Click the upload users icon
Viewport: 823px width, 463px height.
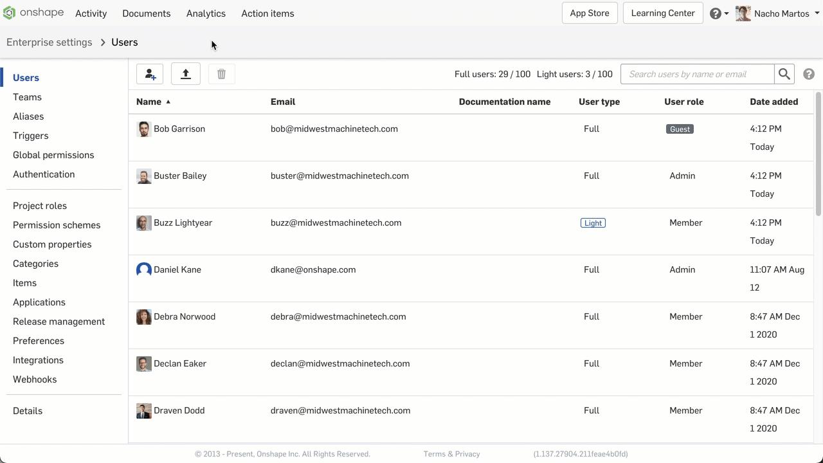tap(186, 74)
